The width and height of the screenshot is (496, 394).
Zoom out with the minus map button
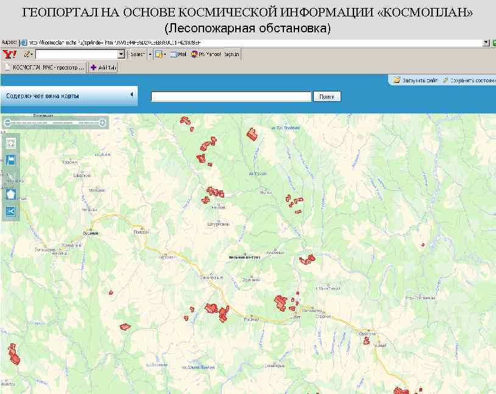point(7,123)
